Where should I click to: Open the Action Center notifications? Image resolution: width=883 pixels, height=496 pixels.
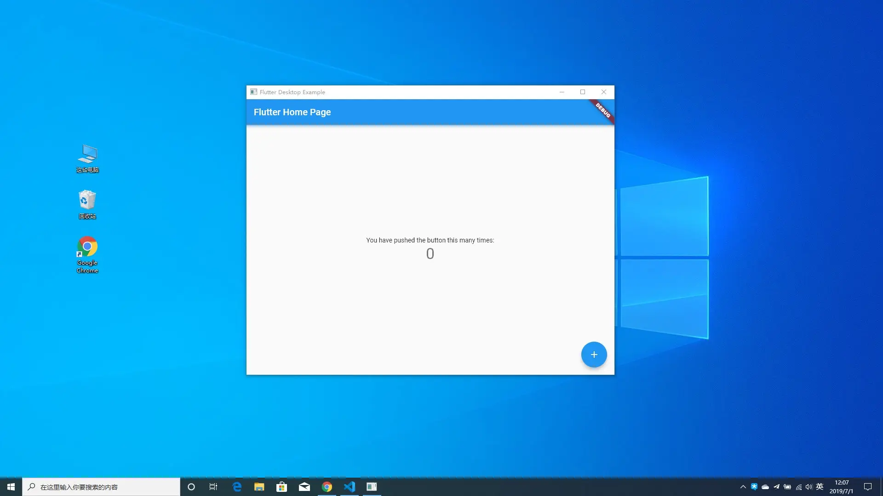pyautogui.click(x=868, y=487)
